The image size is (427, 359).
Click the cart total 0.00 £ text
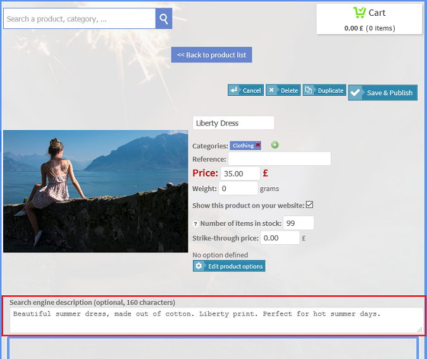[354, 28]
